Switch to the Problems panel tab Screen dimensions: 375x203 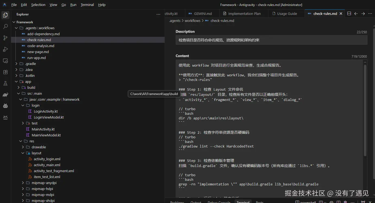point(177,202)
